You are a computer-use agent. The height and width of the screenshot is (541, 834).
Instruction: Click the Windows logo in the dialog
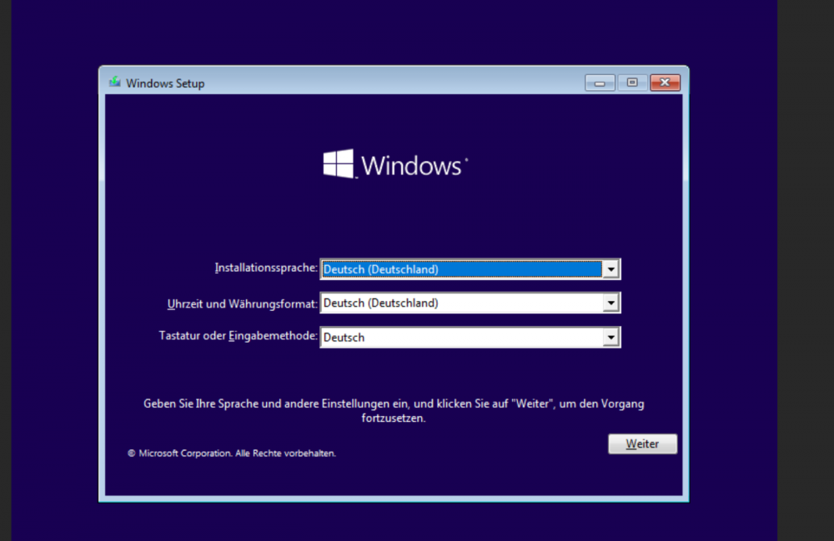pyautogui.click(x=395, y=164)
